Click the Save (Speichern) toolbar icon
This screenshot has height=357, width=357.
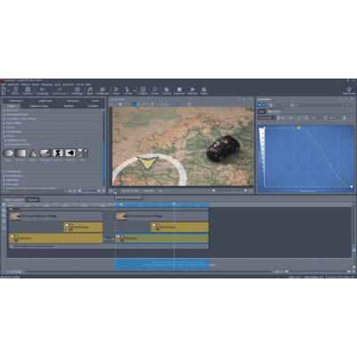pyautogui.click(x=28, y=89)
